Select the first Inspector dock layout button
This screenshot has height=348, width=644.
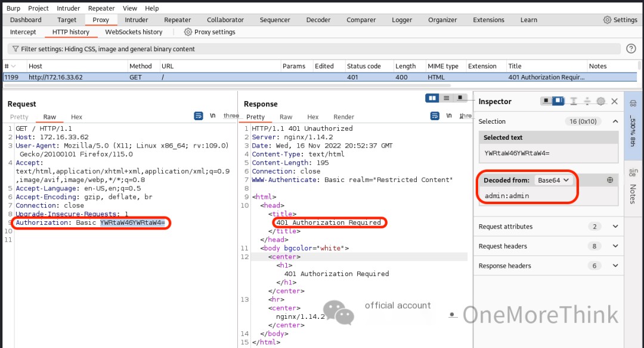point(546,101)
